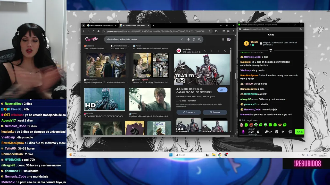Focus the Google search input field
Viewport: 330px width, 185px height.
[x=143, y=39]
